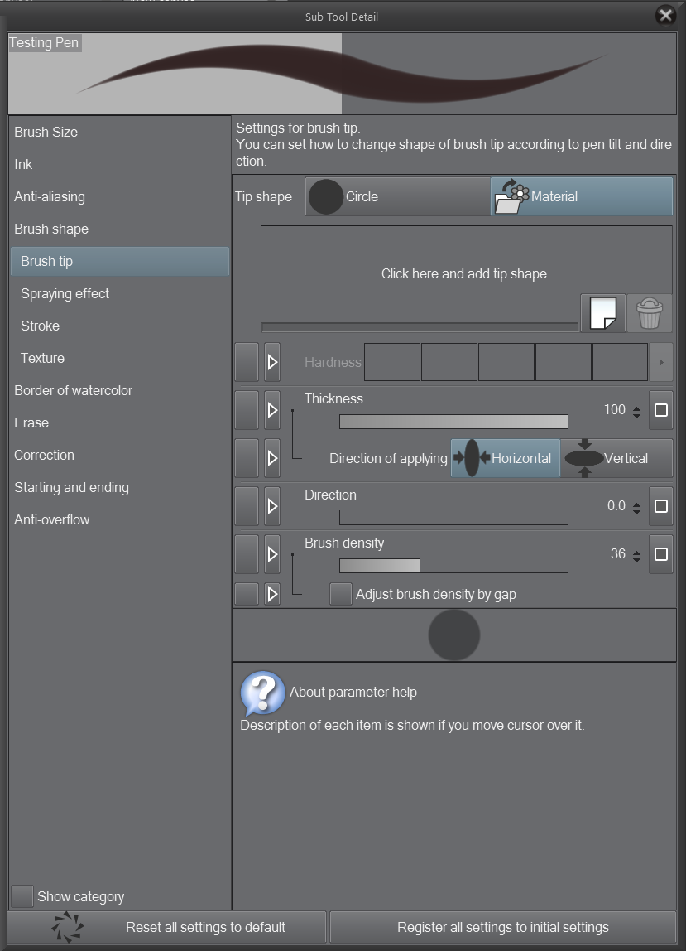Toggle show-in-palette box for Direction of applying
686x951 pixels.
tap(247, 459)
